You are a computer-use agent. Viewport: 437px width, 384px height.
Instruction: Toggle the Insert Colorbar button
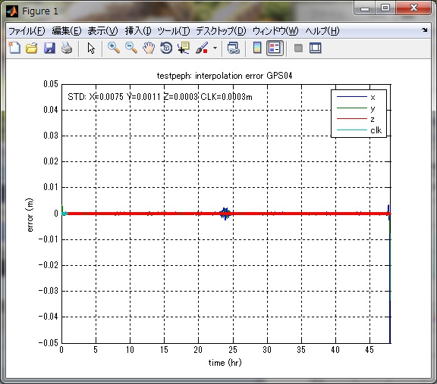[257, 48]
